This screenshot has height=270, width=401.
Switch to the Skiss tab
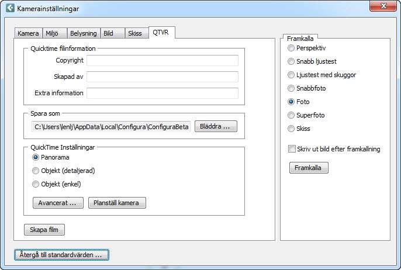click(134, 33)
